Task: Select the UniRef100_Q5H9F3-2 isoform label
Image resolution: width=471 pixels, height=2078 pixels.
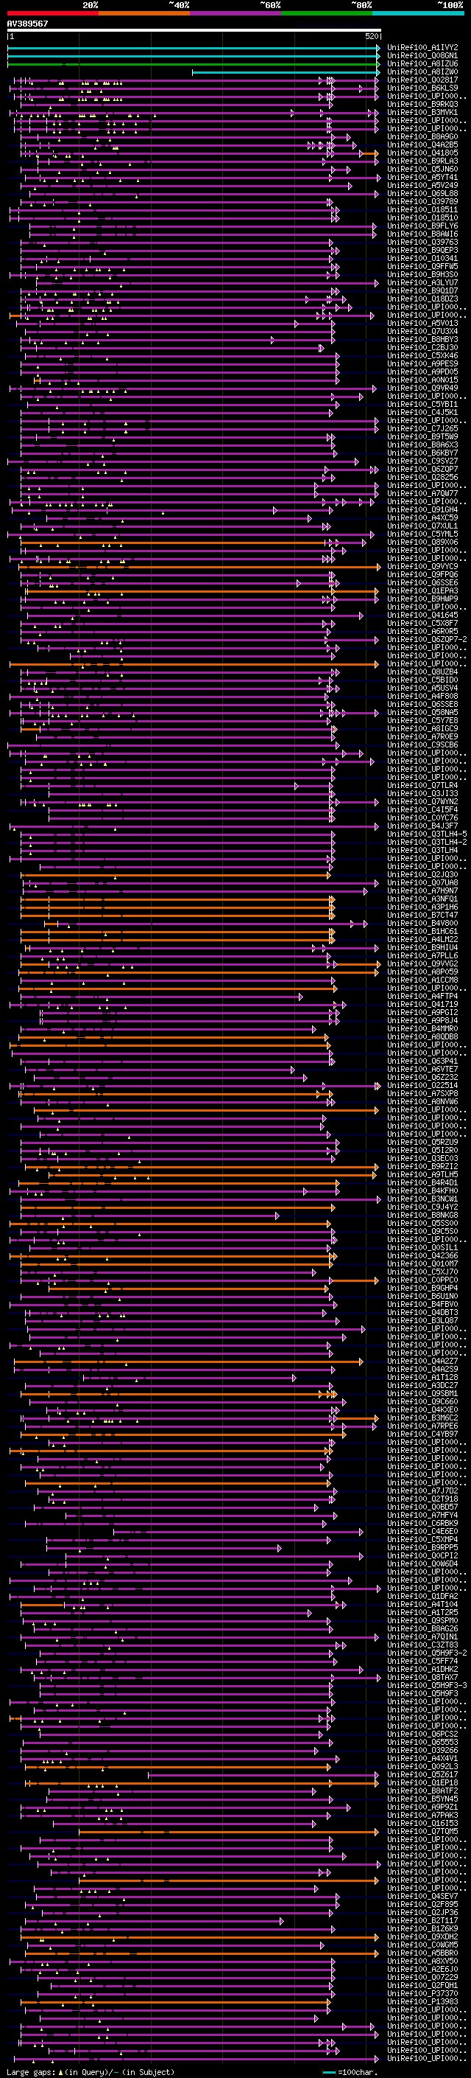Action: click(427, 1653)
